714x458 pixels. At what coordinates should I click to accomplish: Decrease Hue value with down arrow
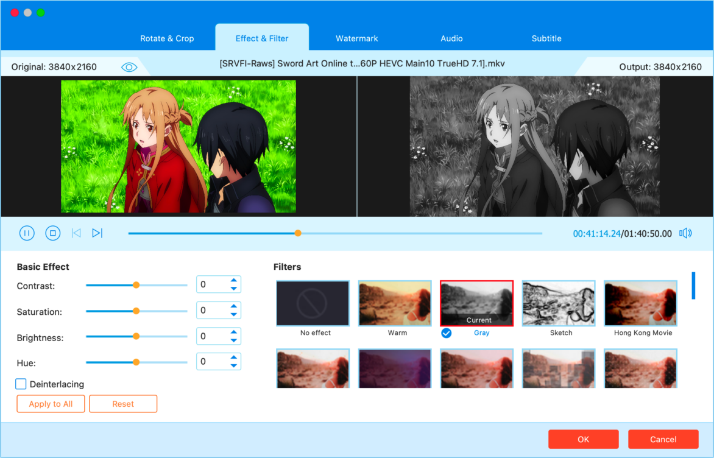[x=233, y=365]
